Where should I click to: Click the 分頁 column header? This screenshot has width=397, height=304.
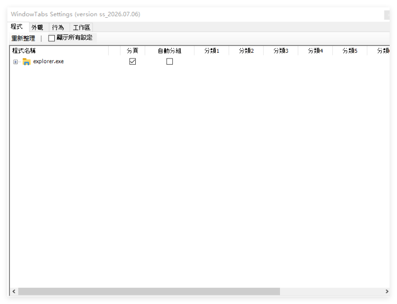coord(132,51)
